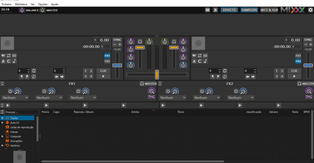Open Mixxx preferences gear icon
This screenshot has height=163, width=314.
310,10
